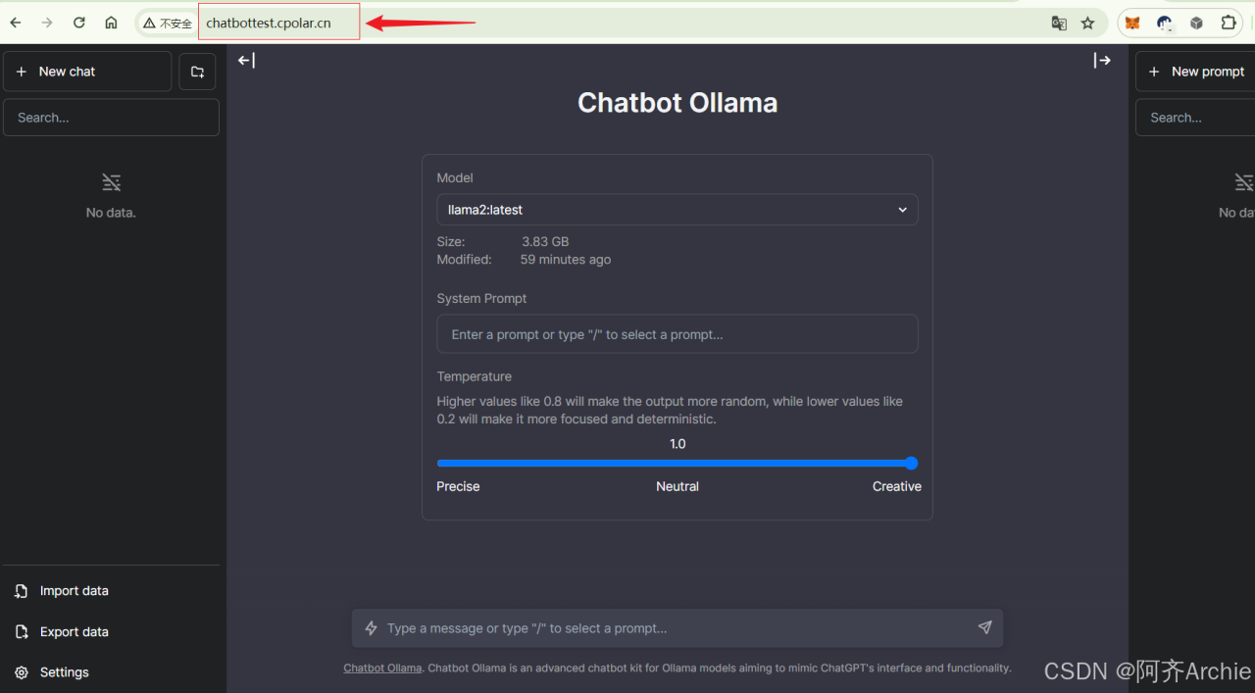Click Import data

coord(111,591)
